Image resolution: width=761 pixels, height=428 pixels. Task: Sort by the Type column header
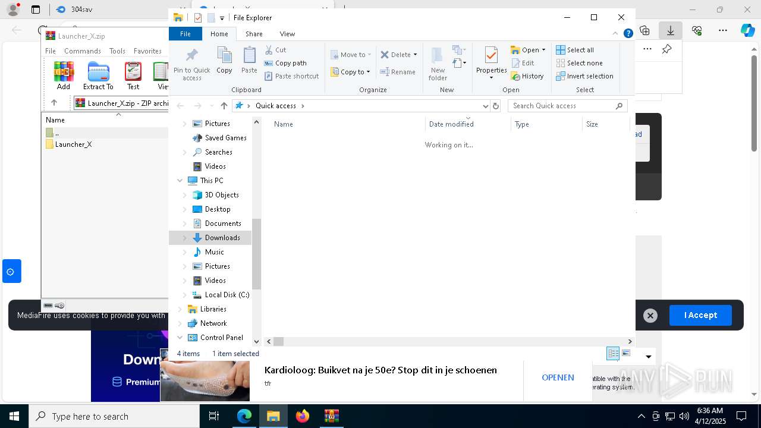pos(522,124)
